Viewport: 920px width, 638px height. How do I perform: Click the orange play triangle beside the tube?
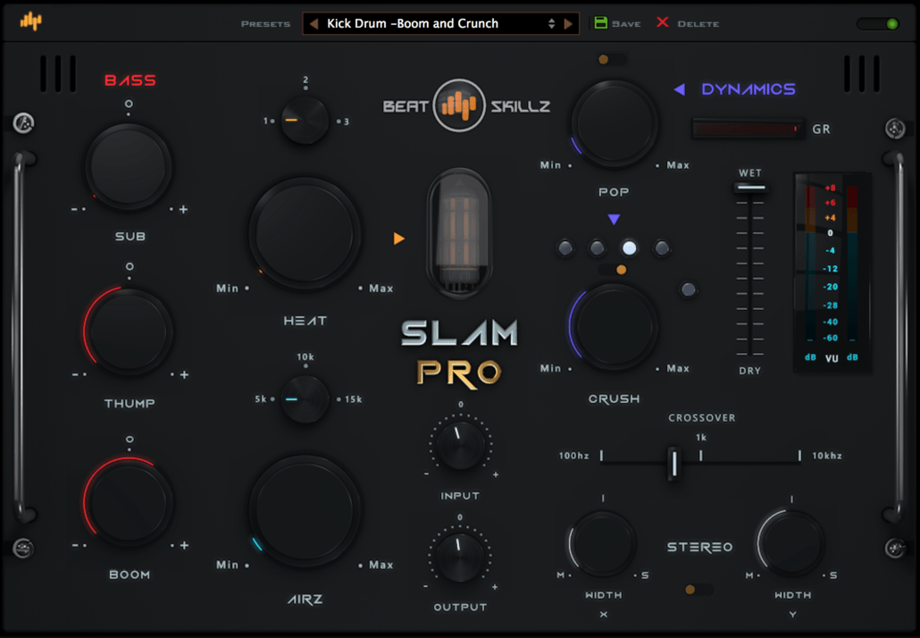tap(399, 239)
